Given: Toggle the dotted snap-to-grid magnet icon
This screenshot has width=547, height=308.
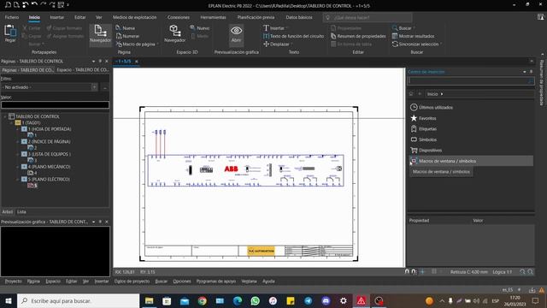Looking at the screenshot, I should 414,271.
